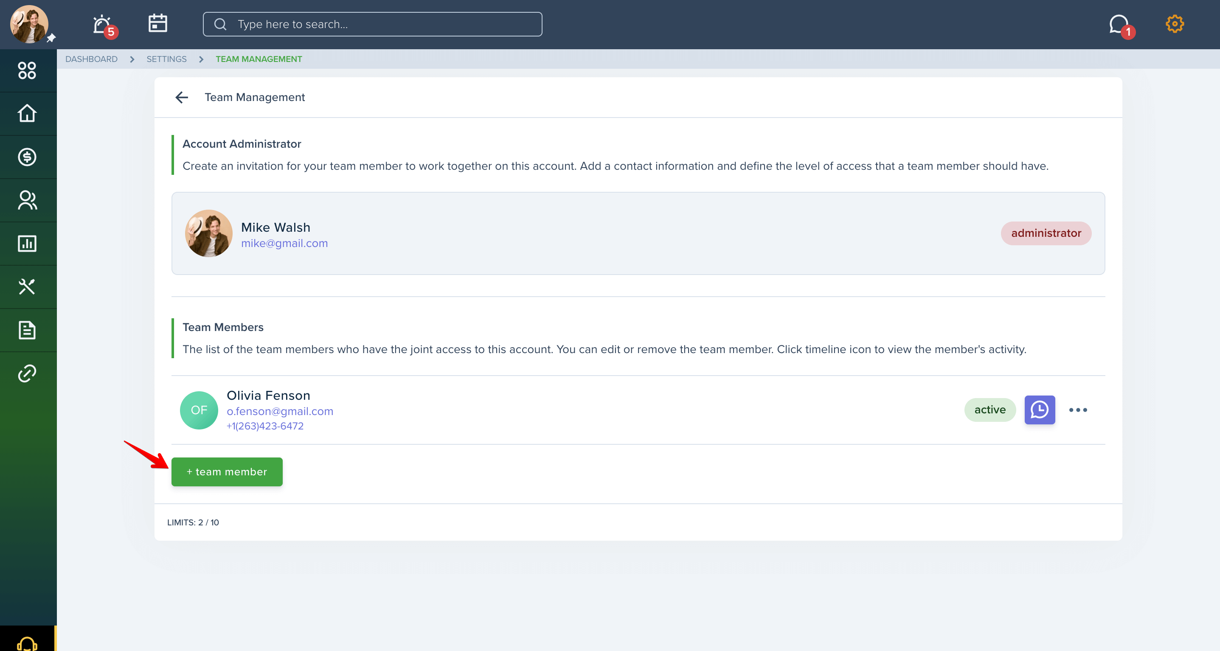Click the mike@gmail.com email link
The image size is (1220, 651).
(284, 243)
